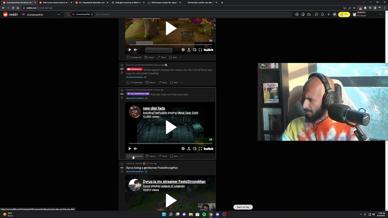Click Twitch logo on 'new diet fads' player
This screenshot has height=218, width=388.
pyautogui.click(x=209, y=148)
